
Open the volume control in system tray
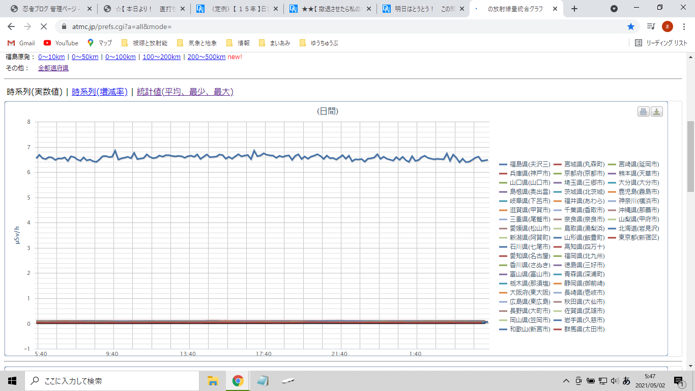click(x=614, y=381)
